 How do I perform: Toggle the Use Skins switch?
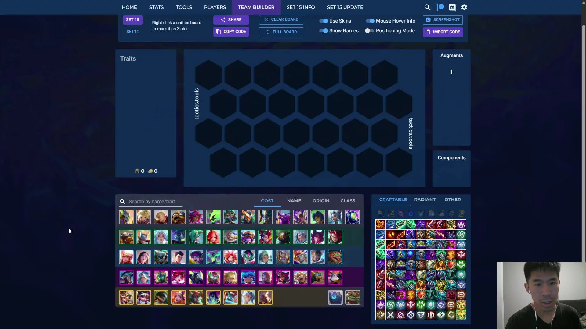(324, 21)
